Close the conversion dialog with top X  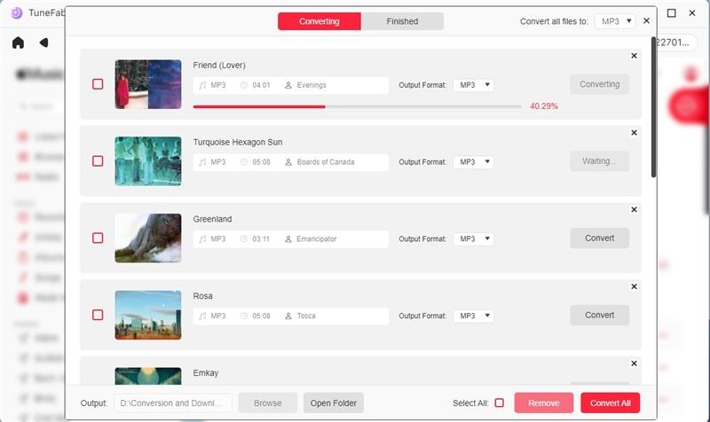[x=645, y=20]
